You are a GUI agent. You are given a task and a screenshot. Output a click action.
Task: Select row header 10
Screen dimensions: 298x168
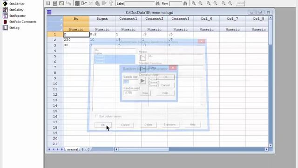[55, 84]
